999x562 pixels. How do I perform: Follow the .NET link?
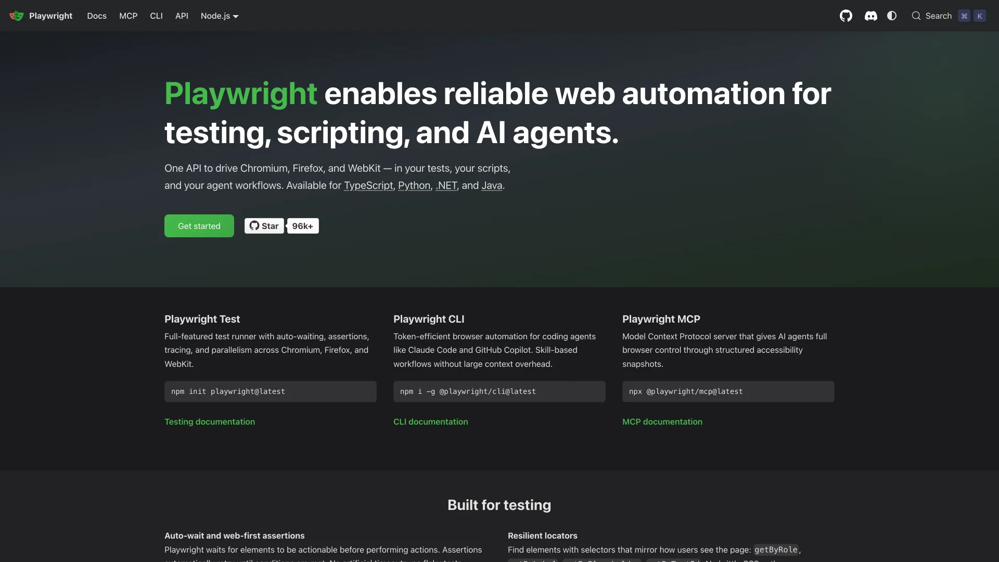coord(446,185)
